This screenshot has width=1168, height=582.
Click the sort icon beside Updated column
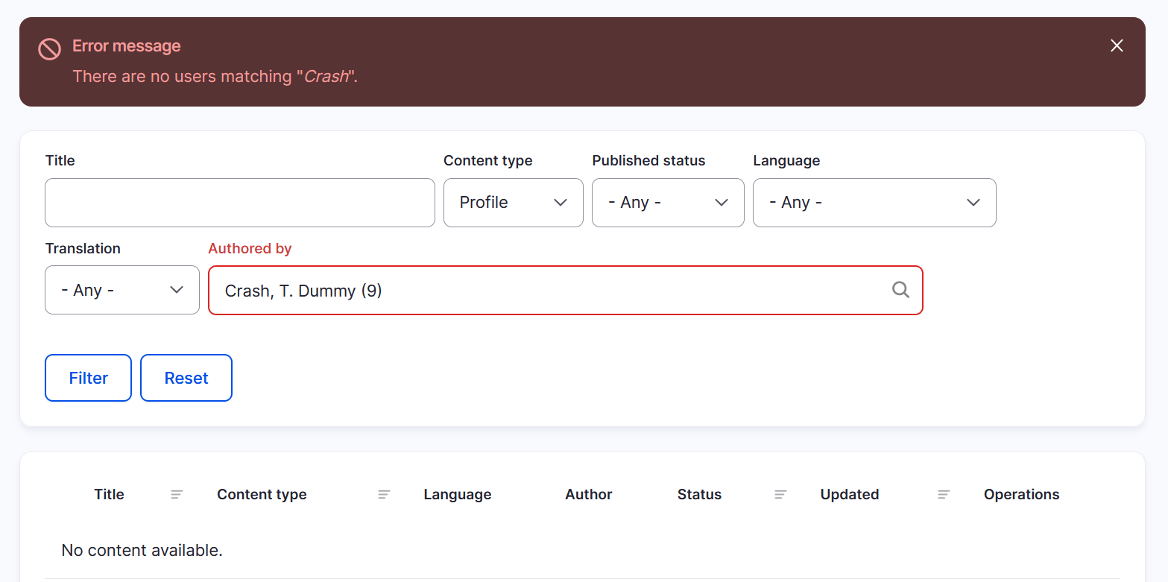943,494
